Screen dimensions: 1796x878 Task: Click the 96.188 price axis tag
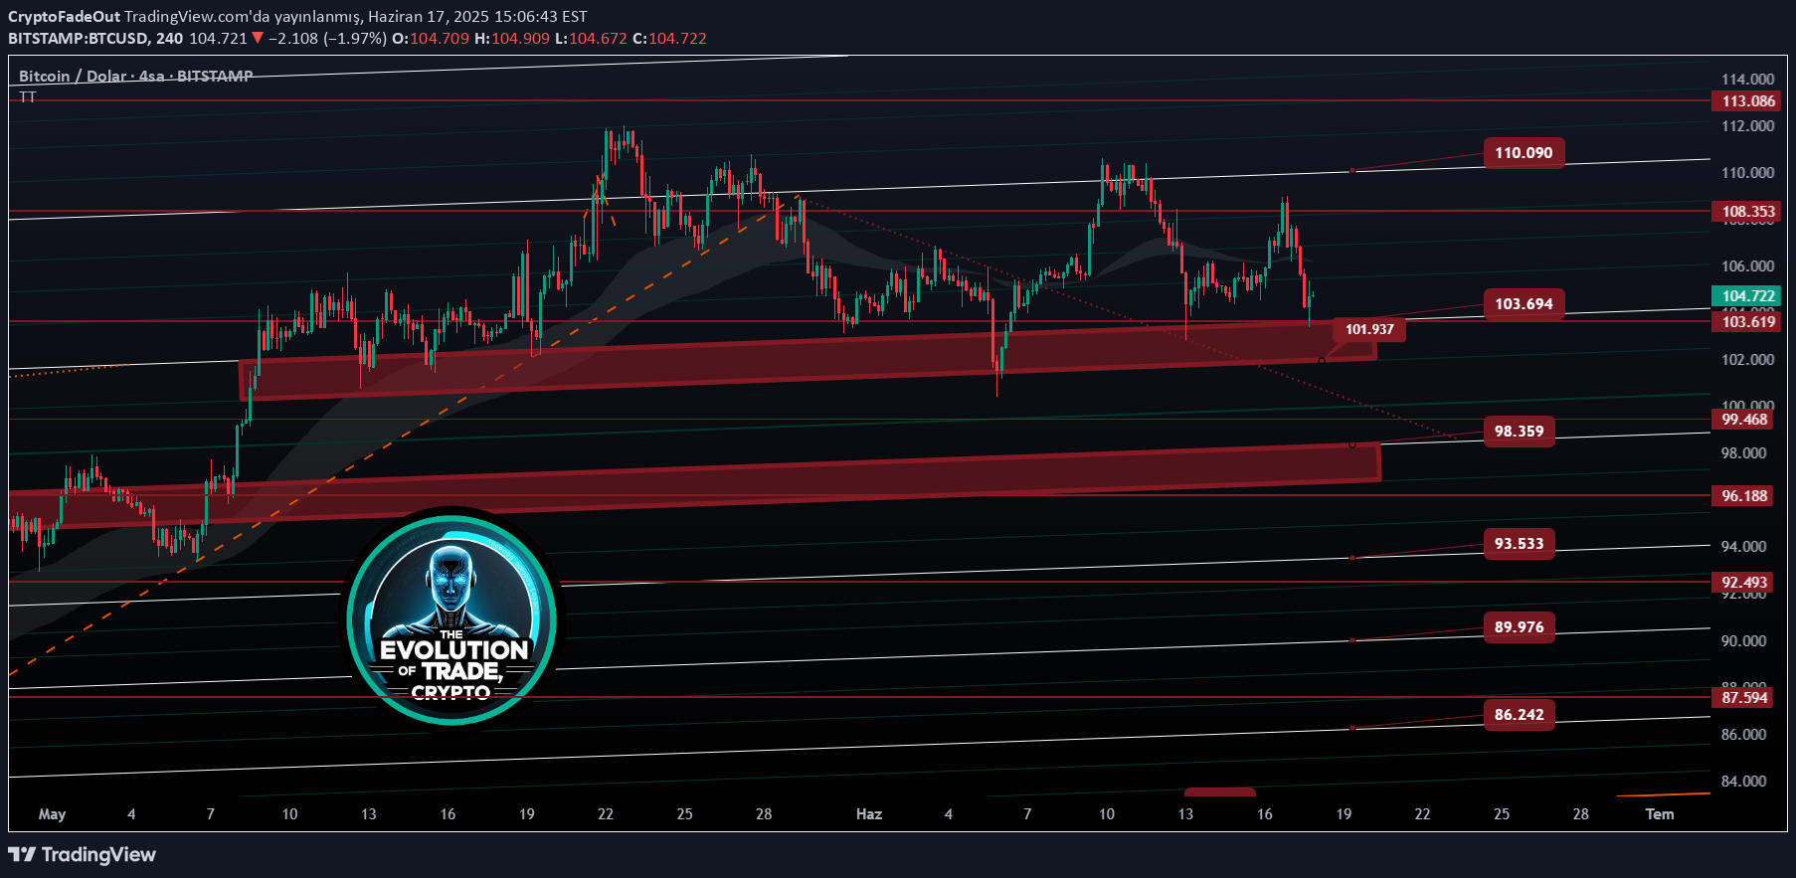(x=1744, y=496)
